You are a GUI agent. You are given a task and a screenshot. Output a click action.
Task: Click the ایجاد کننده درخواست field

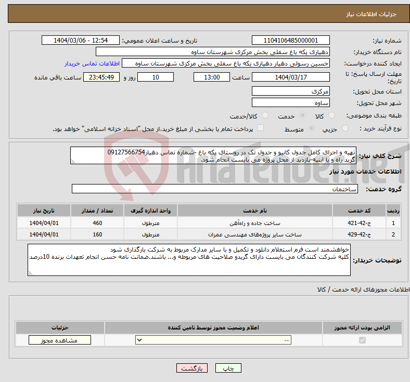[x=226, y=63]
